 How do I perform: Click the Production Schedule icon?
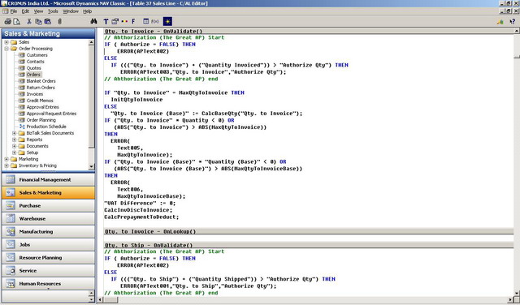[22, 127]
